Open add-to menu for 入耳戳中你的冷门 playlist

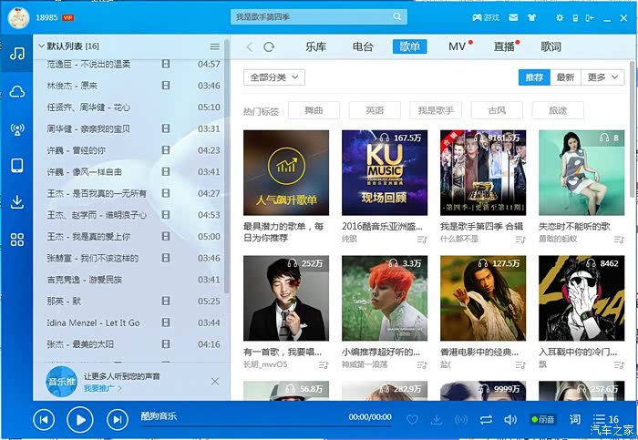619,365
